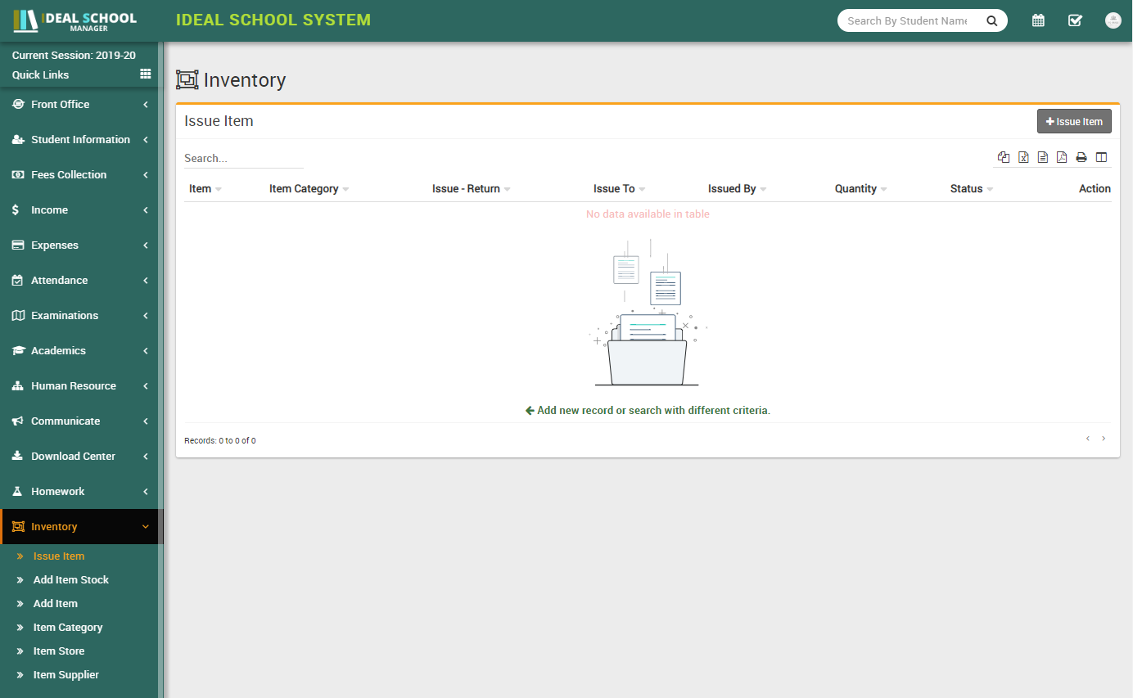Click the Academics graduation cap icon
Screen dimensions: 1133x698
pyautogui.click(x=18, y=350)
